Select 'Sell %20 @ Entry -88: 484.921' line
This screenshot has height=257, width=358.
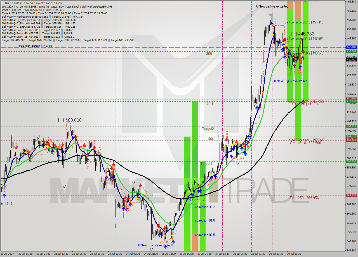point(38,37)
